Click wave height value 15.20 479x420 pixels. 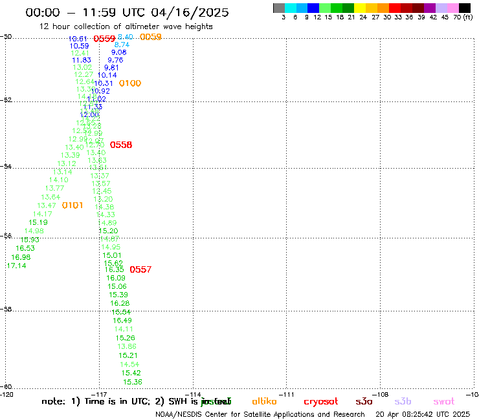pyautogui.click(x=109, y=231)
